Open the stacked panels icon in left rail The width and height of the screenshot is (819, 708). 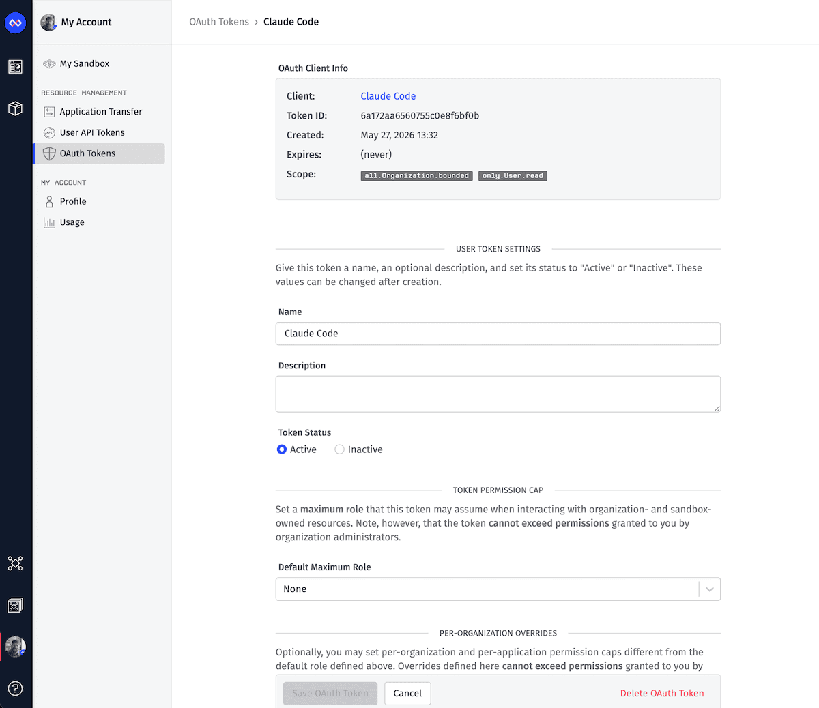coord(15,605)
